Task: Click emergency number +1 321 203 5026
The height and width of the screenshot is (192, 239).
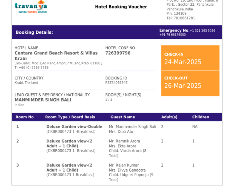Action: (202, 30)
